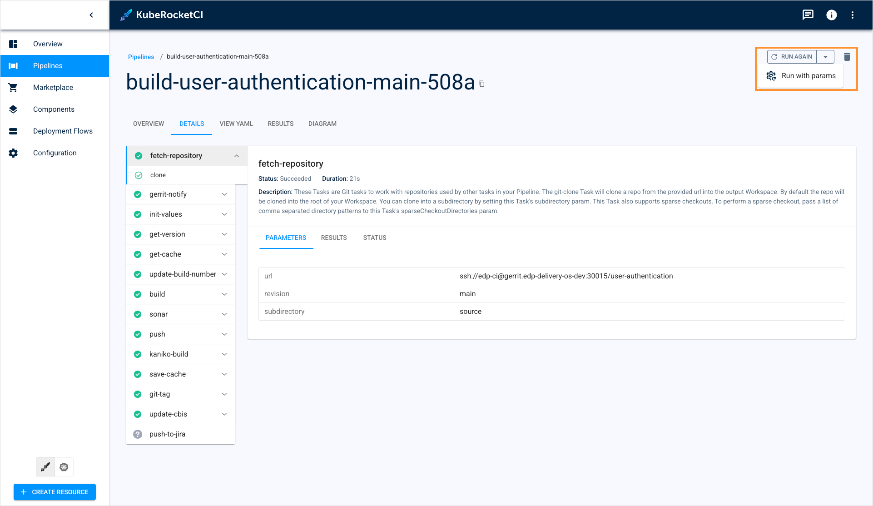Expand the gerrit-notify task
This screenshot has height=506, width=873.
(224, 194)
